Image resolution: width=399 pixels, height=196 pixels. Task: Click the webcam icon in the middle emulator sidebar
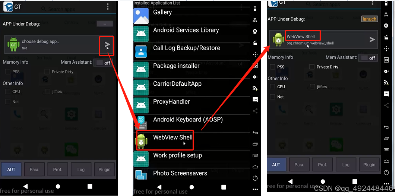[x=255, y=32]
